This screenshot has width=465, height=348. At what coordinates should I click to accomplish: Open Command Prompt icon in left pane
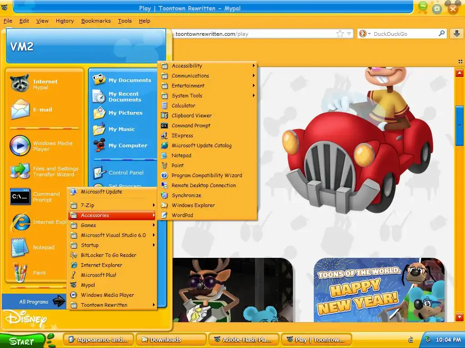tap(20, 197)
